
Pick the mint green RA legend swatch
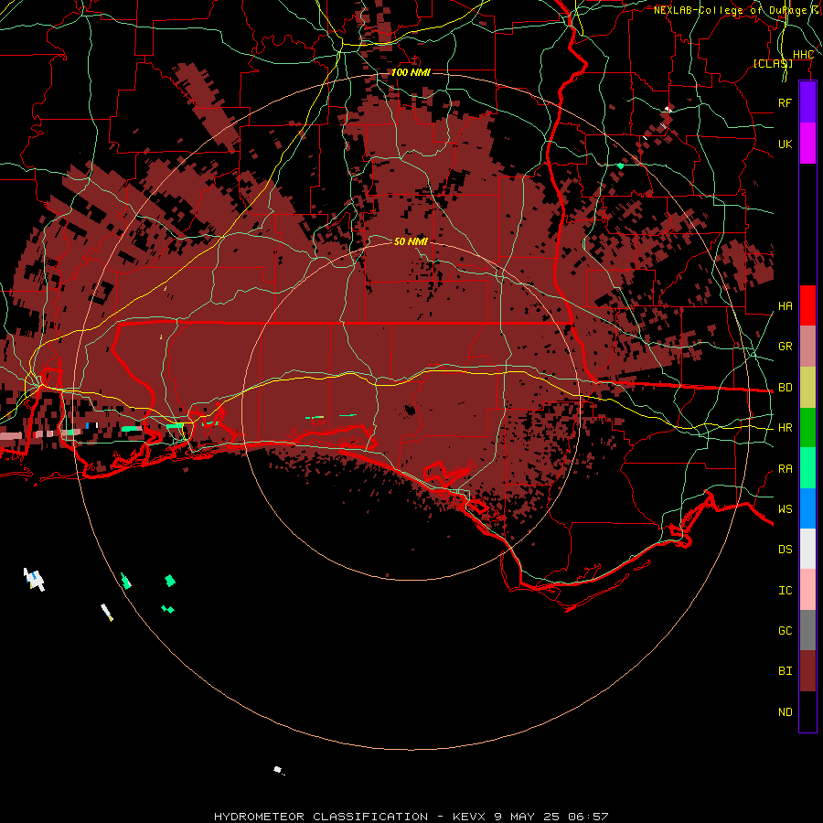pos(807,468)
